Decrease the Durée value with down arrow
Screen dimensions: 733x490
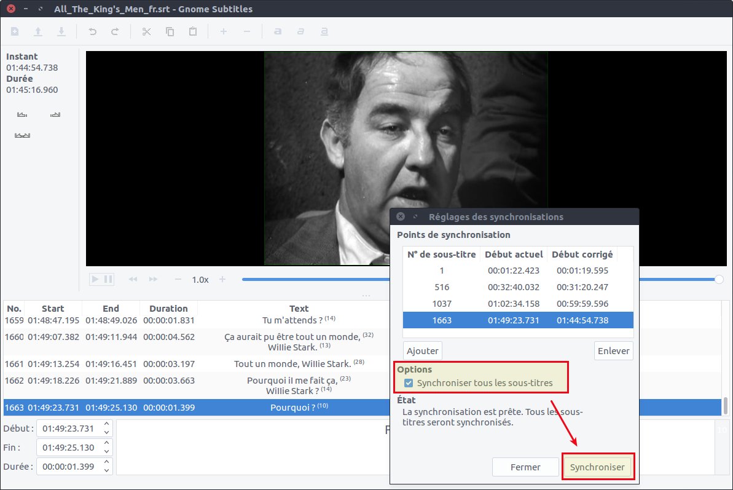[x=106, y=470]
